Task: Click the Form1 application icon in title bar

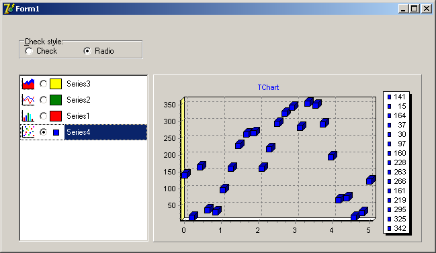Action: click(9, 9)
